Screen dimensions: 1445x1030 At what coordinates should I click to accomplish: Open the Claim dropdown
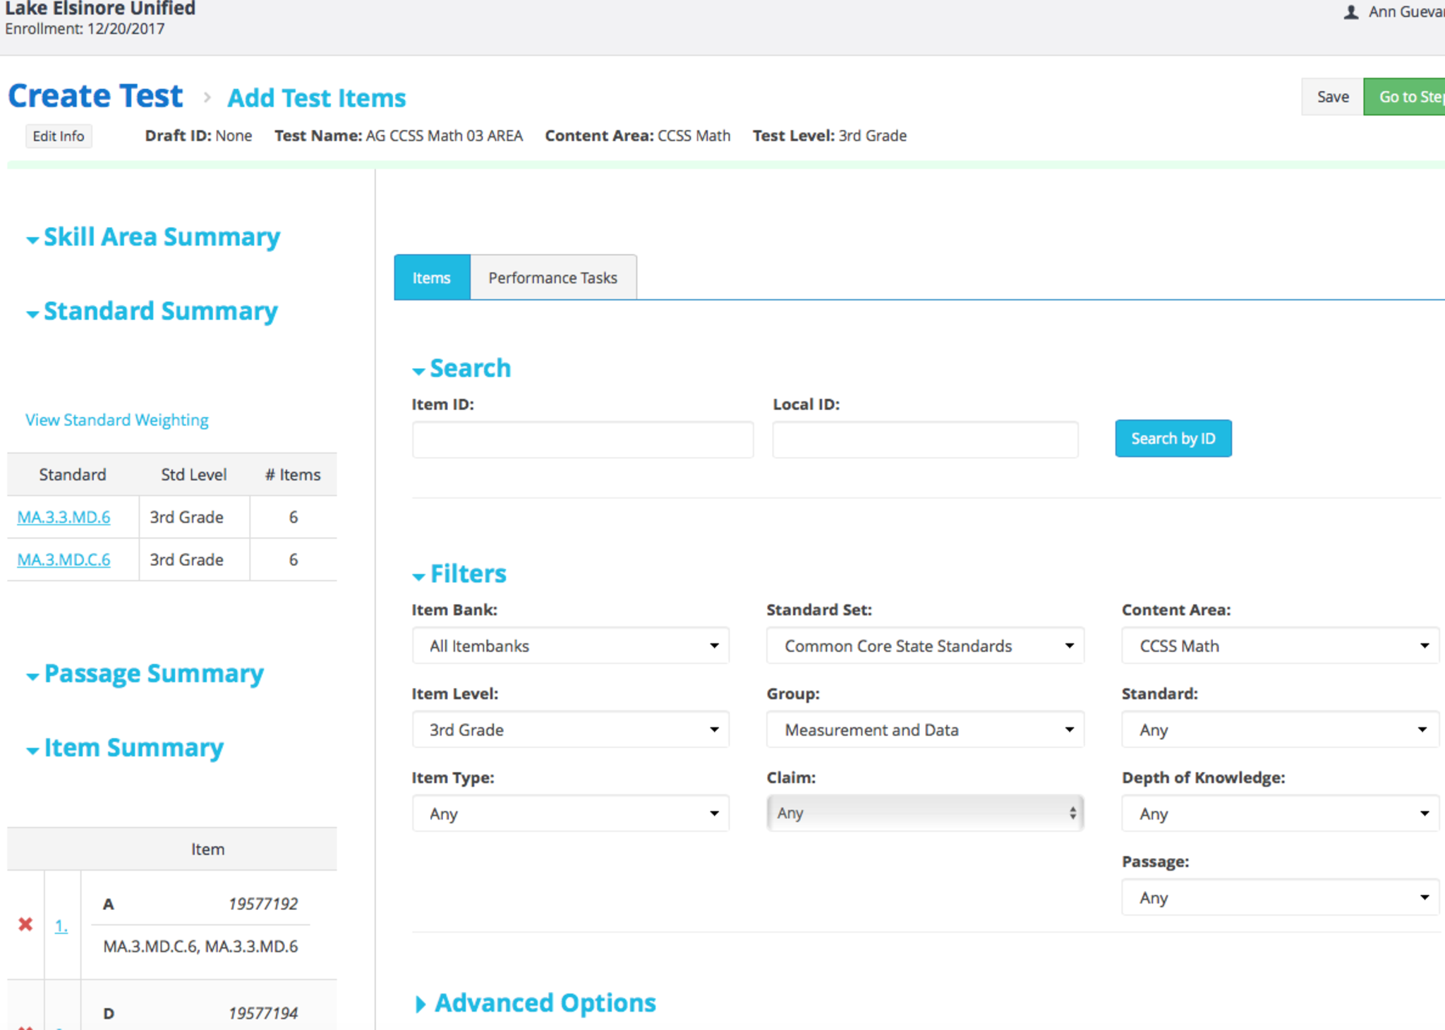[924, 813]
